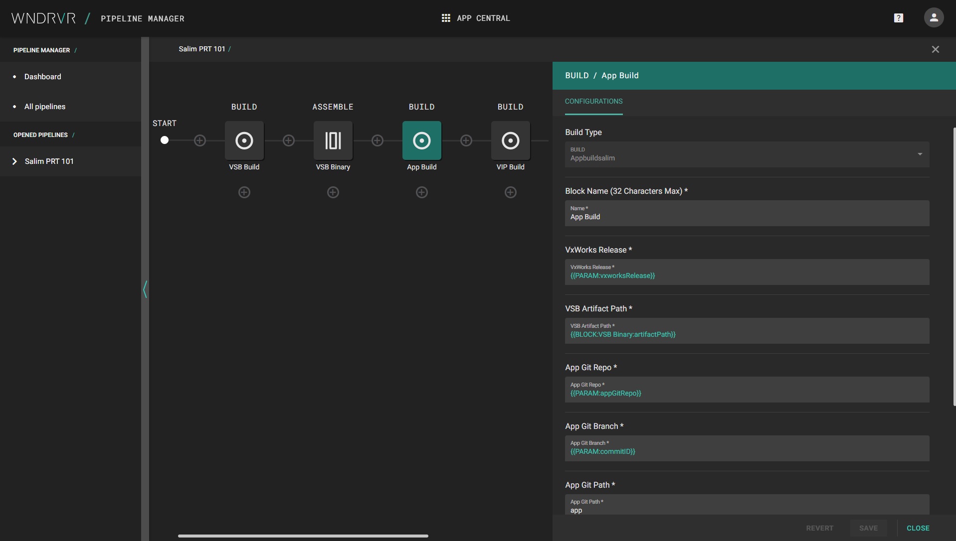Image resolution: width=956 pixels, height=541 pixels.
Task: Click the START node dot
Action: pyautogui.click(x=165, y=140)
